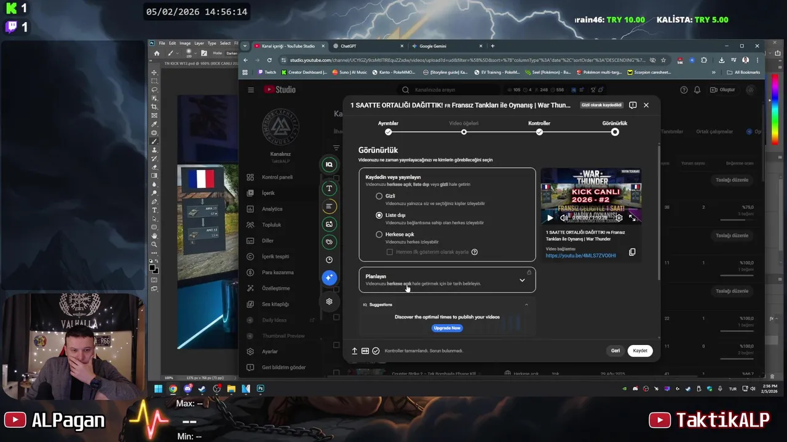The image size is (787, 442).
Task: Go to the Video öğeleri step
Action: coord(464,127)
